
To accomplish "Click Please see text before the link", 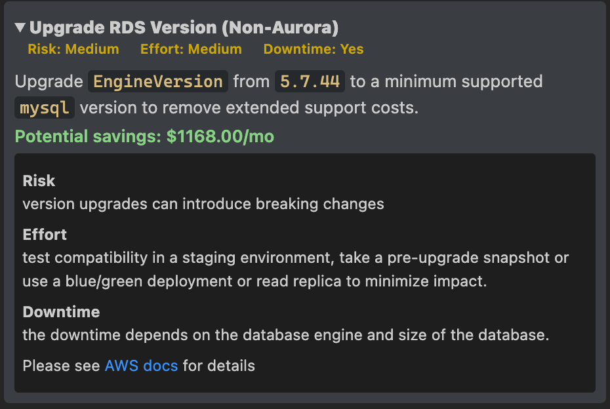I will [62, 366].
